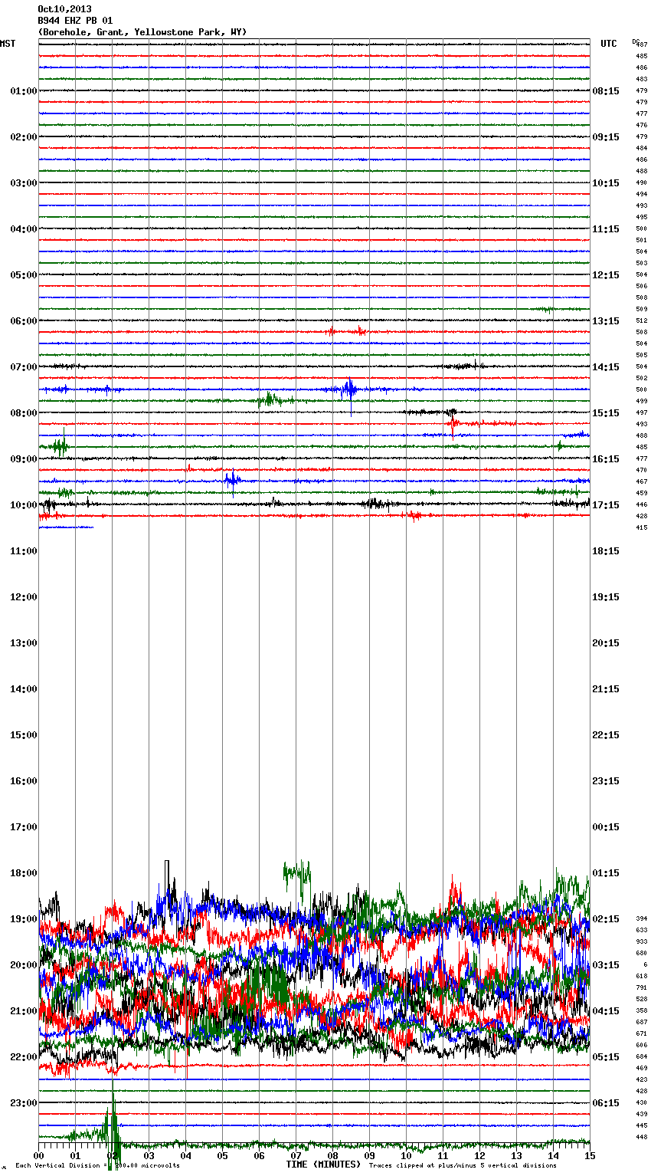This screenshot has width=651, height=1176.
Task: Select the MST time label '23:00'
Action: coord(24,1103)
